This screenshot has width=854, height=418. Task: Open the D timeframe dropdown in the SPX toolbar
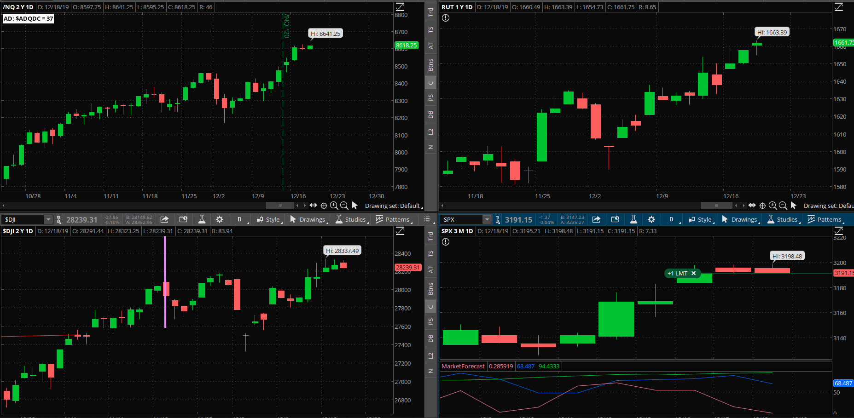pos(673,219)
